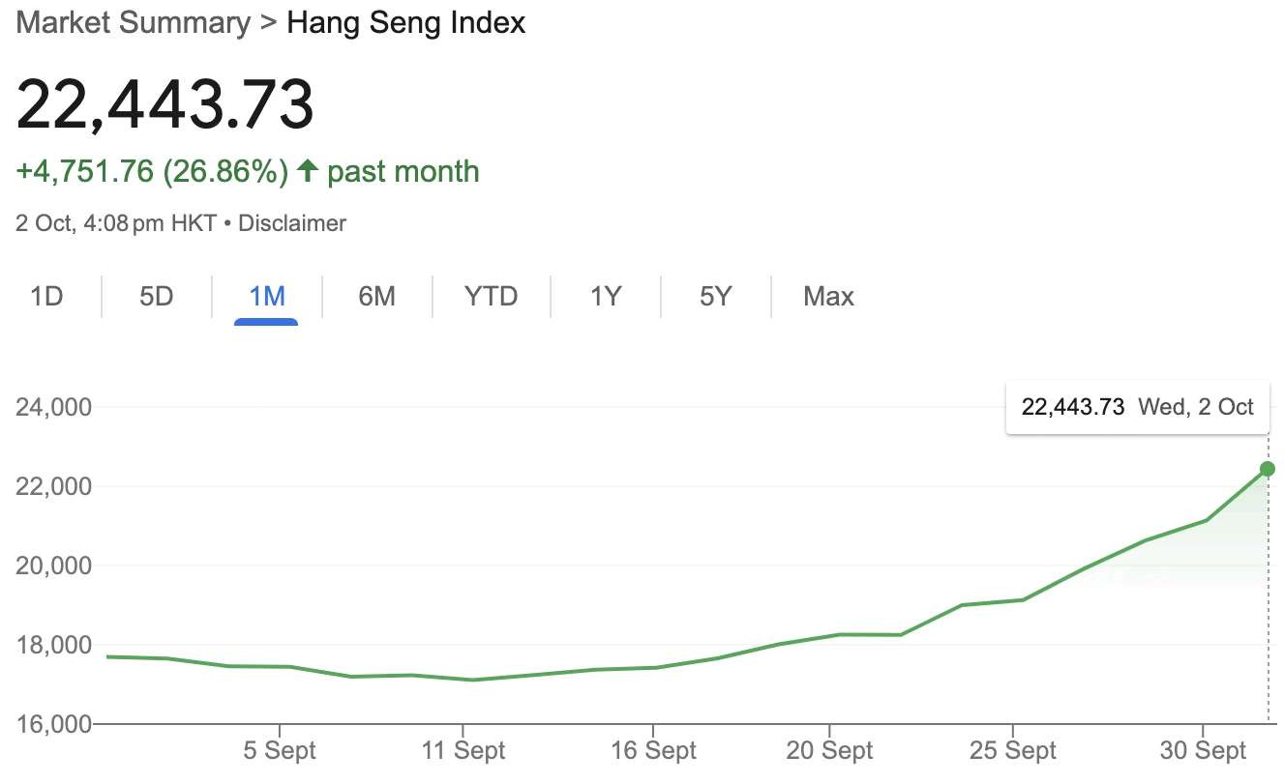Click the 20 Sept axis label
Screen dimensions: 1284x784
829,750
